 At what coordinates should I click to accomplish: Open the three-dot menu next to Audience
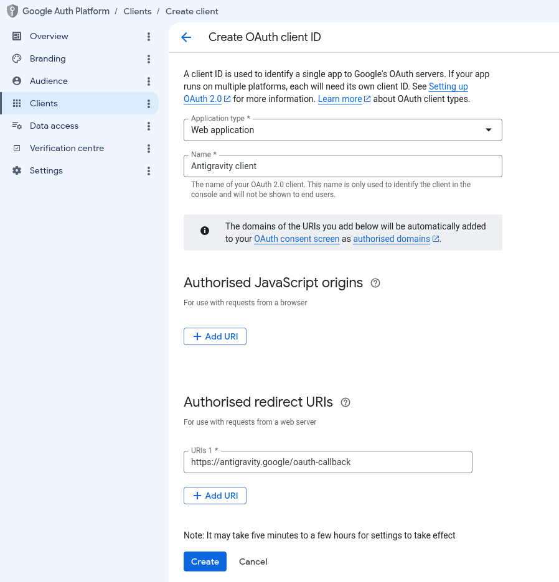tap(149, 81)
